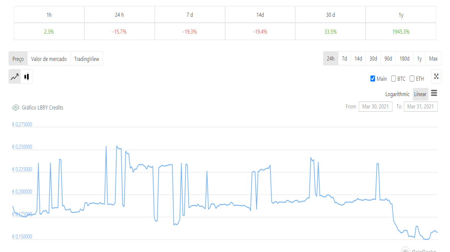Click the 24 h column header in table
450x252 pixels.
click(x=119, y=15)
